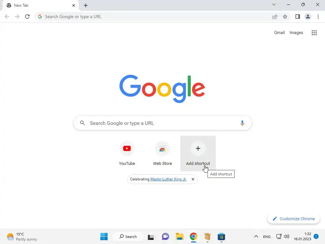Start voice search with the microphone icon

pyautogui.click(x=242, y=123)
